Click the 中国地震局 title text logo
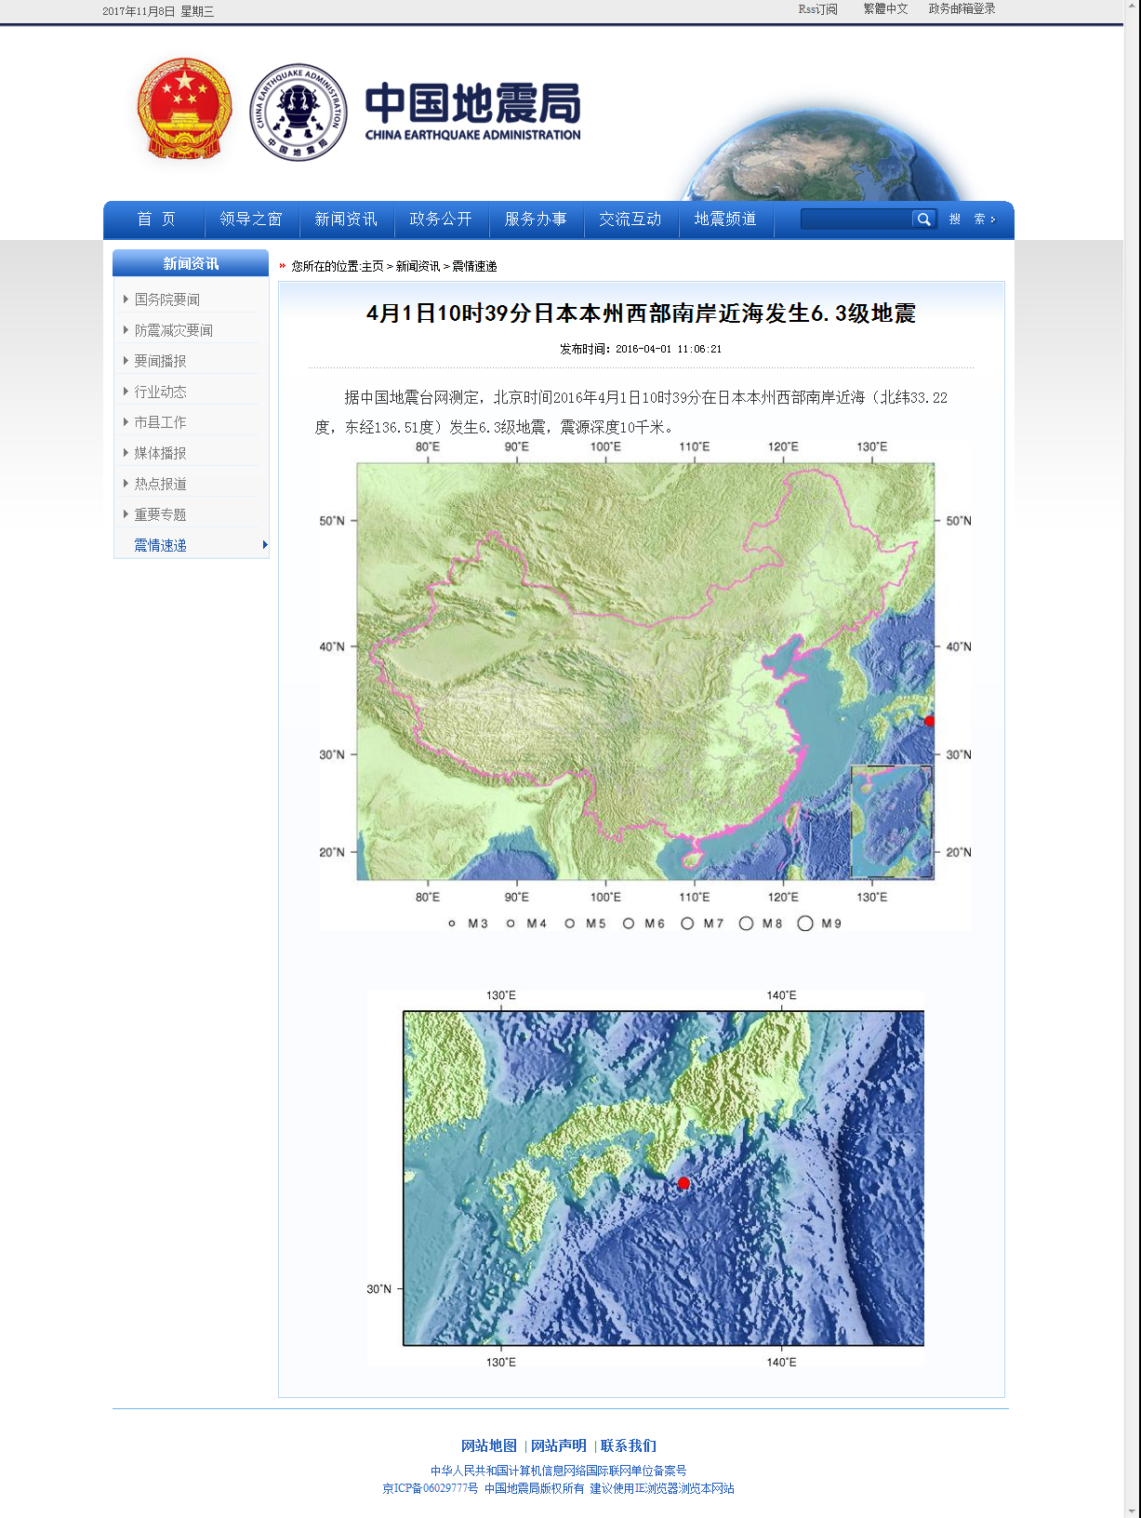Viewport: 1141px width, 1518px height. click(x=472, y=112)
